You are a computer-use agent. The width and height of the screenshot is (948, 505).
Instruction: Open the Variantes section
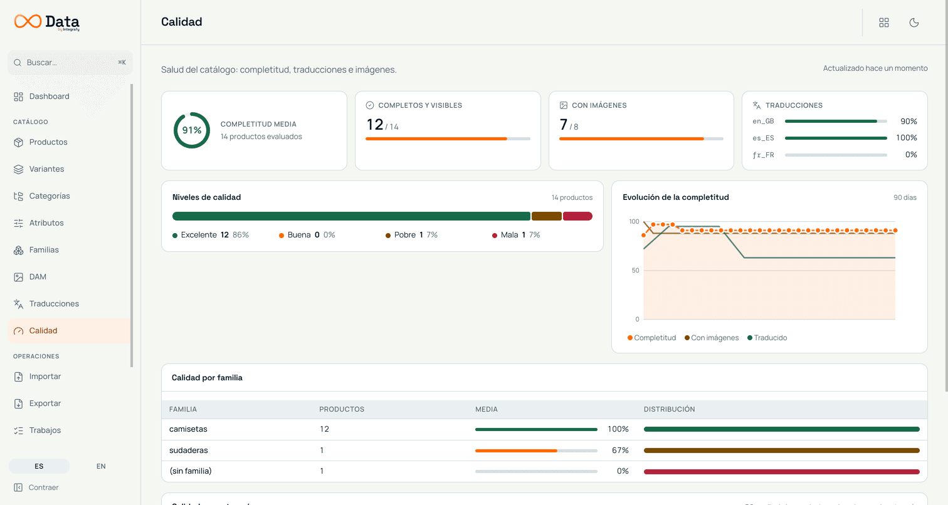tap(69, 169)
